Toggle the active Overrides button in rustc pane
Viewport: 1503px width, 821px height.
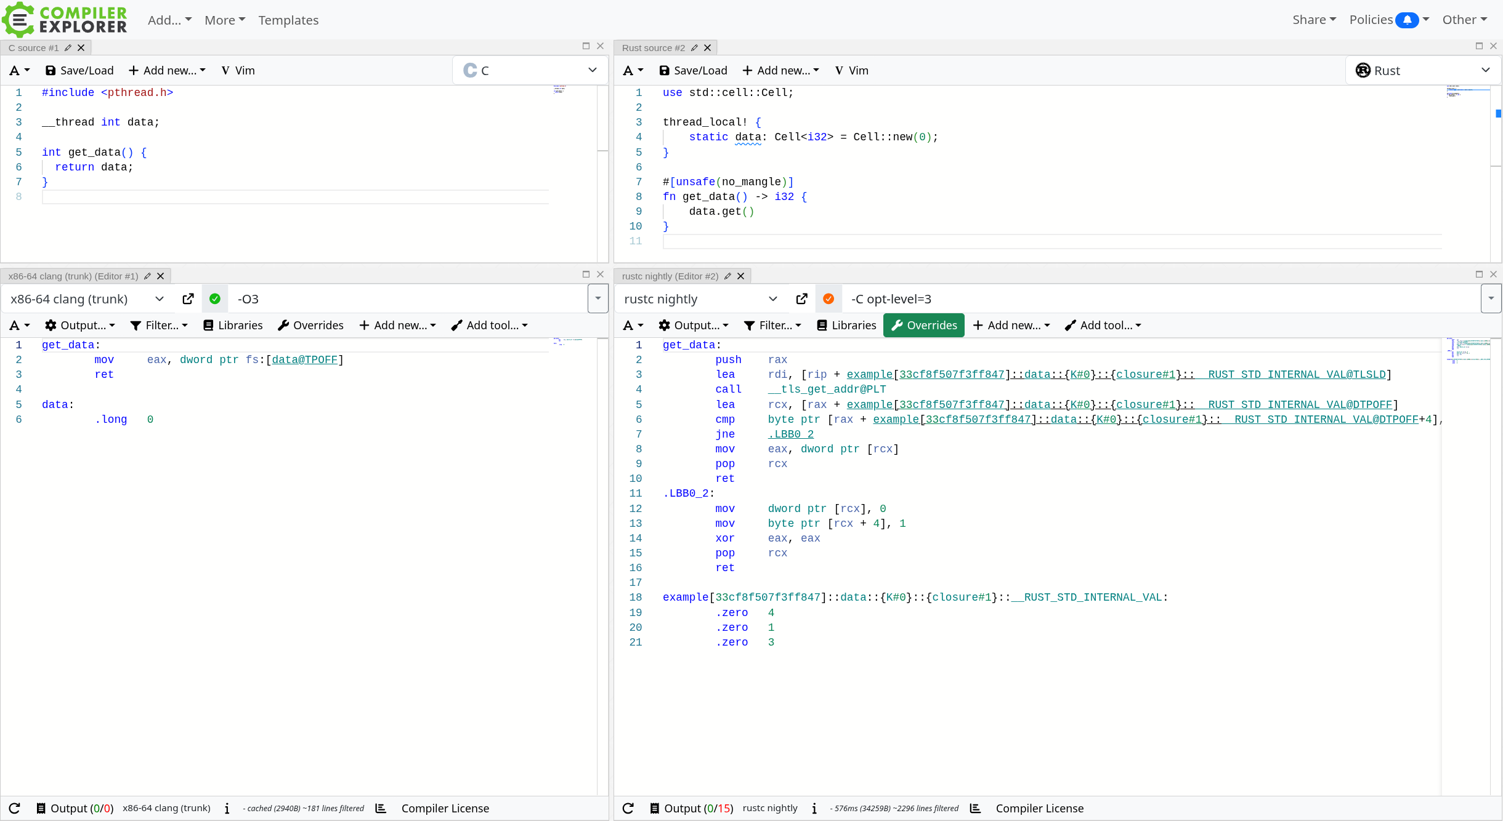click(923, 326)
